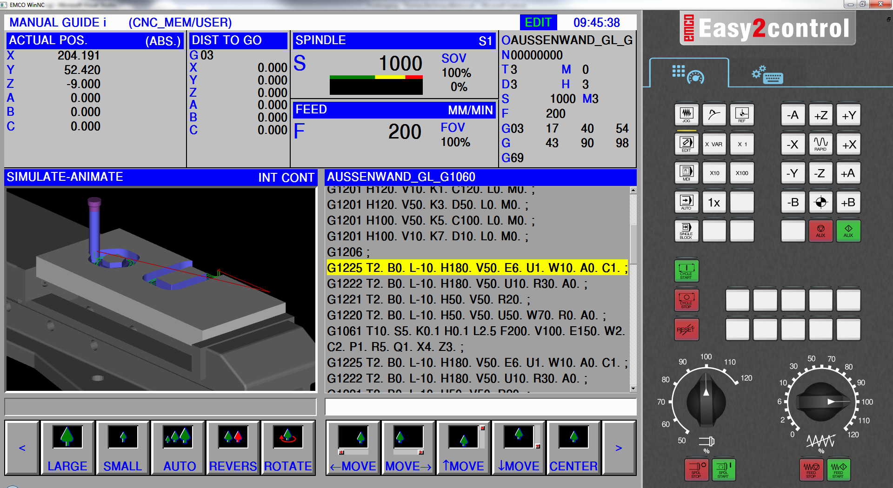
Task: Select program line G1206 ;
Action: point(348,252)
